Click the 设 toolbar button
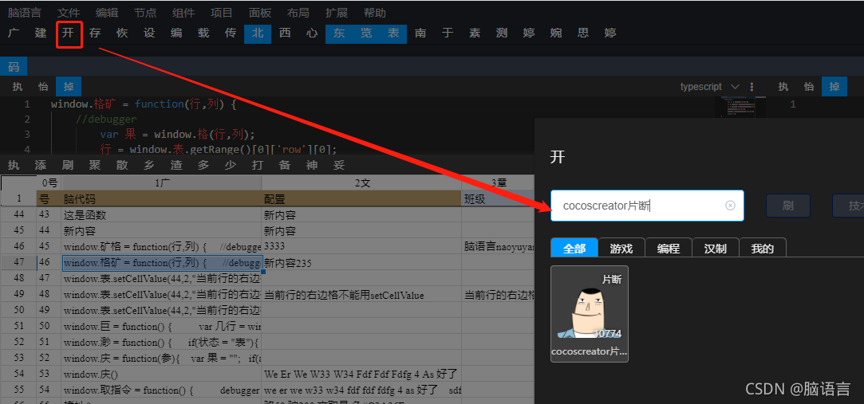The height and width of the screenshot is (404, 864). click(149, 33)
